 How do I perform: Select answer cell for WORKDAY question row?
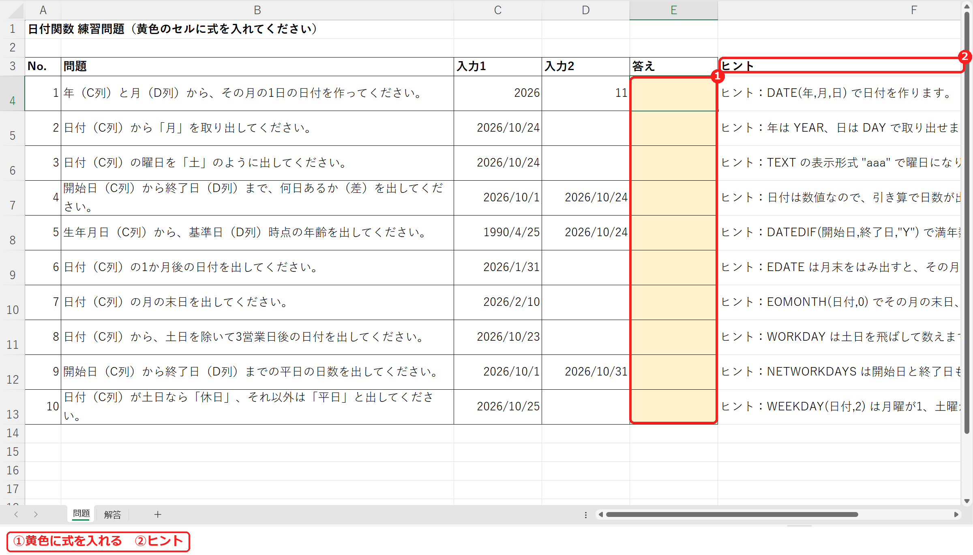[673, 337]
